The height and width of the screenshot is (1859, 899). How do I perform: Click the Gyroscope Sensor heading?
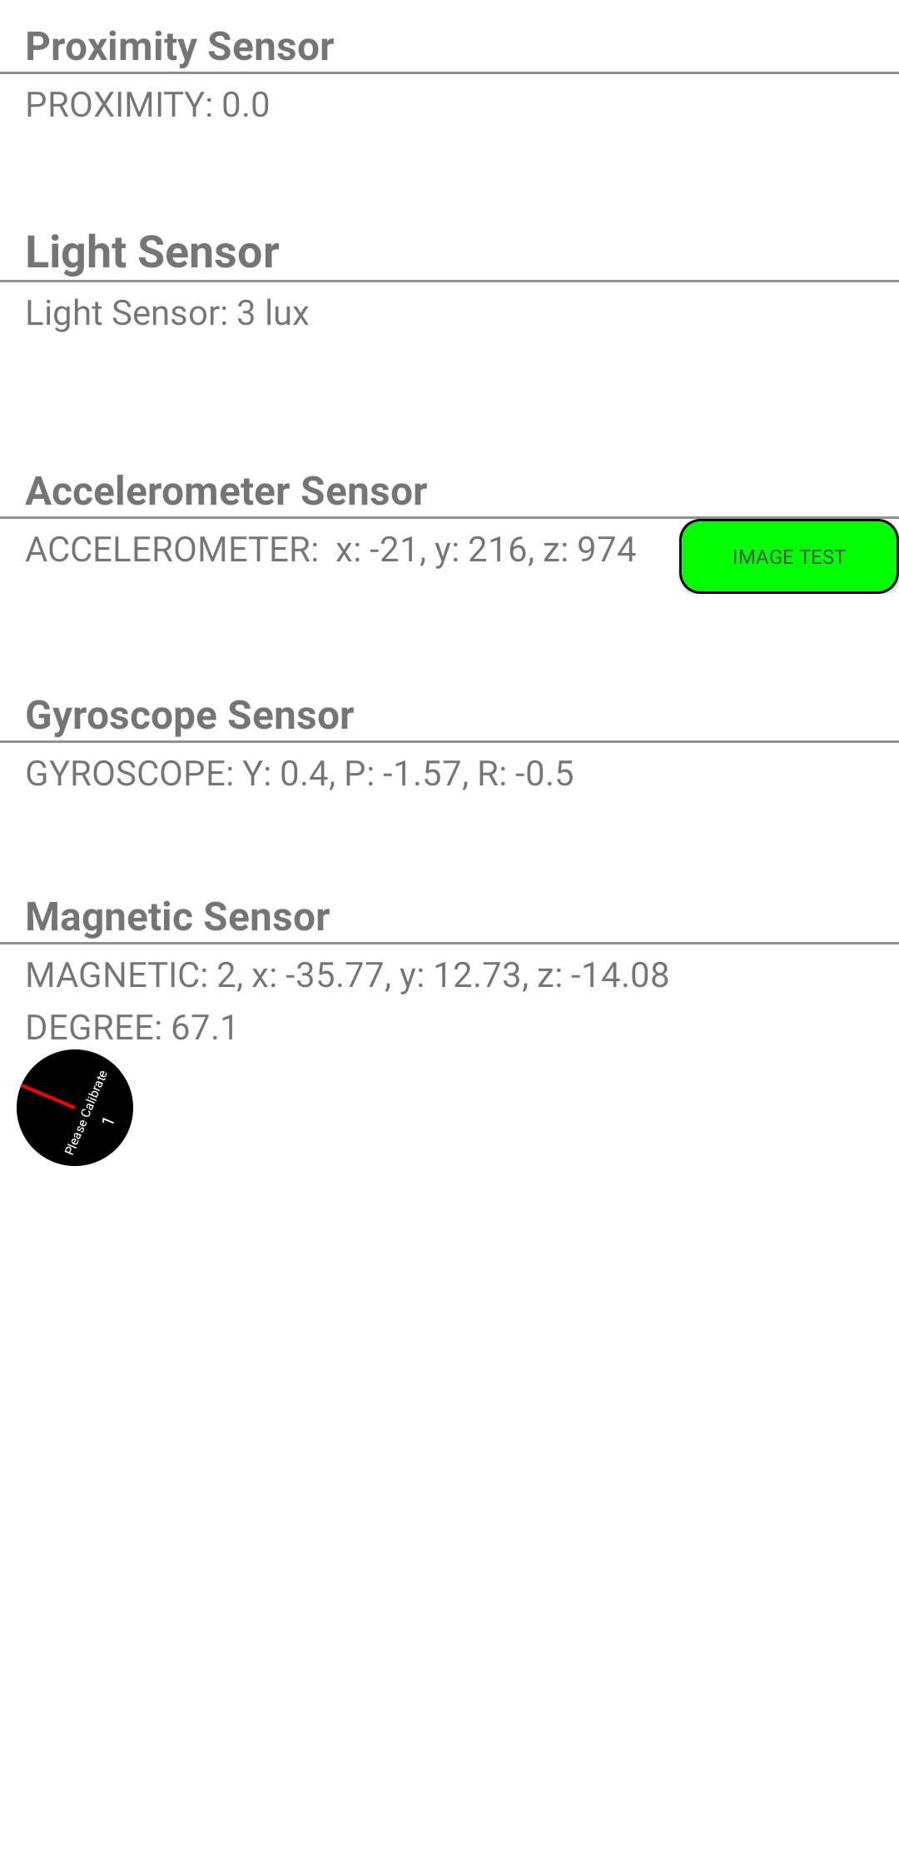coord(190,715)
